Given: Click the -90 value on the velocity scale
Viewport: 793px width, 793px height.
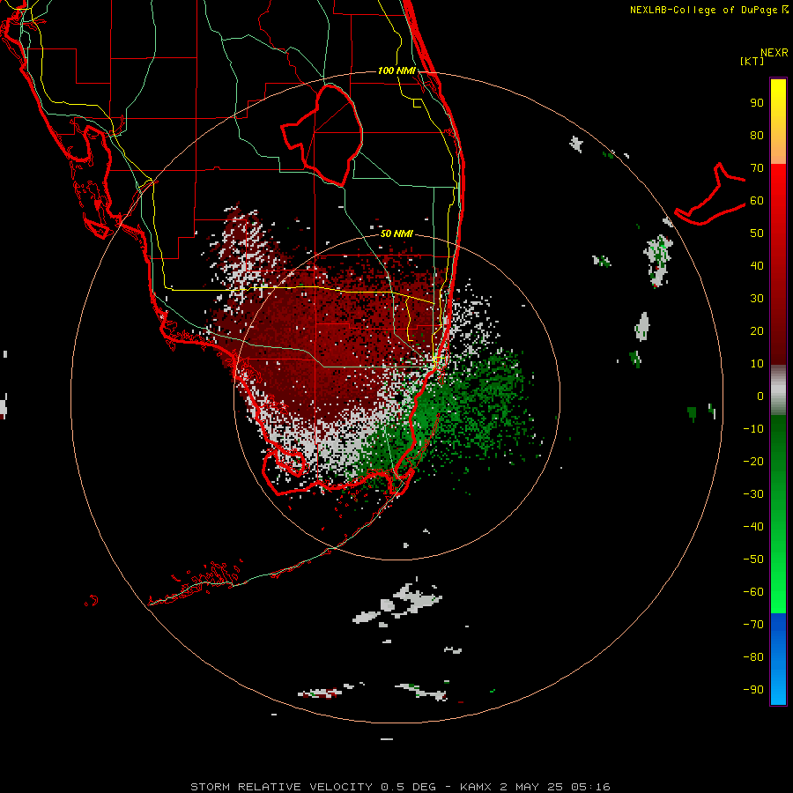Looking at the screenshot, I should pyautogui.click(x=753, y=690).
